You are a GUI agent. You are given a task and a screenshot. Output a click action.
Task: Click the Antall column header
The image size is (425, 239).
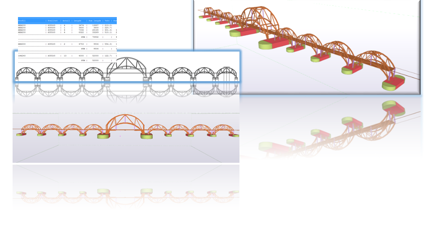(x=66, y=21)
